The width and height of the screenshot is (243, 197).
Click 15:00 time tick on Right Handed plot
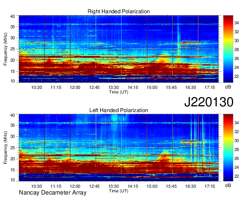[152, 87]
